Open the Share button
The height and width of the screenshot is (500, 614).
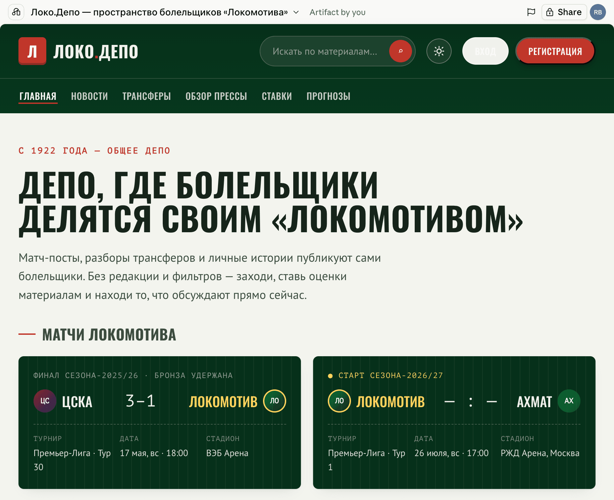pos(564,12)
